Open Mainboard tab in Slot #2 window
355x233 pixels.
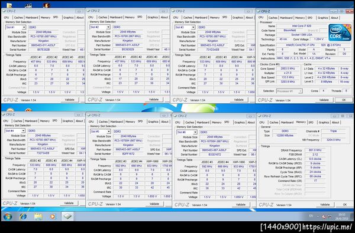pyautogui.click(x=116, y=17)
